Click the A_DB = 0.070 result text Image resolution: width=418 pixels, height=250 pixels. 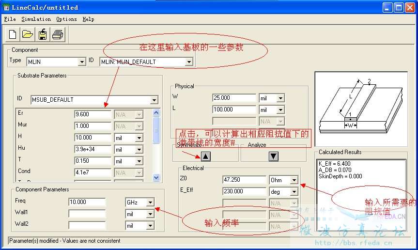[x=335, y=170]
